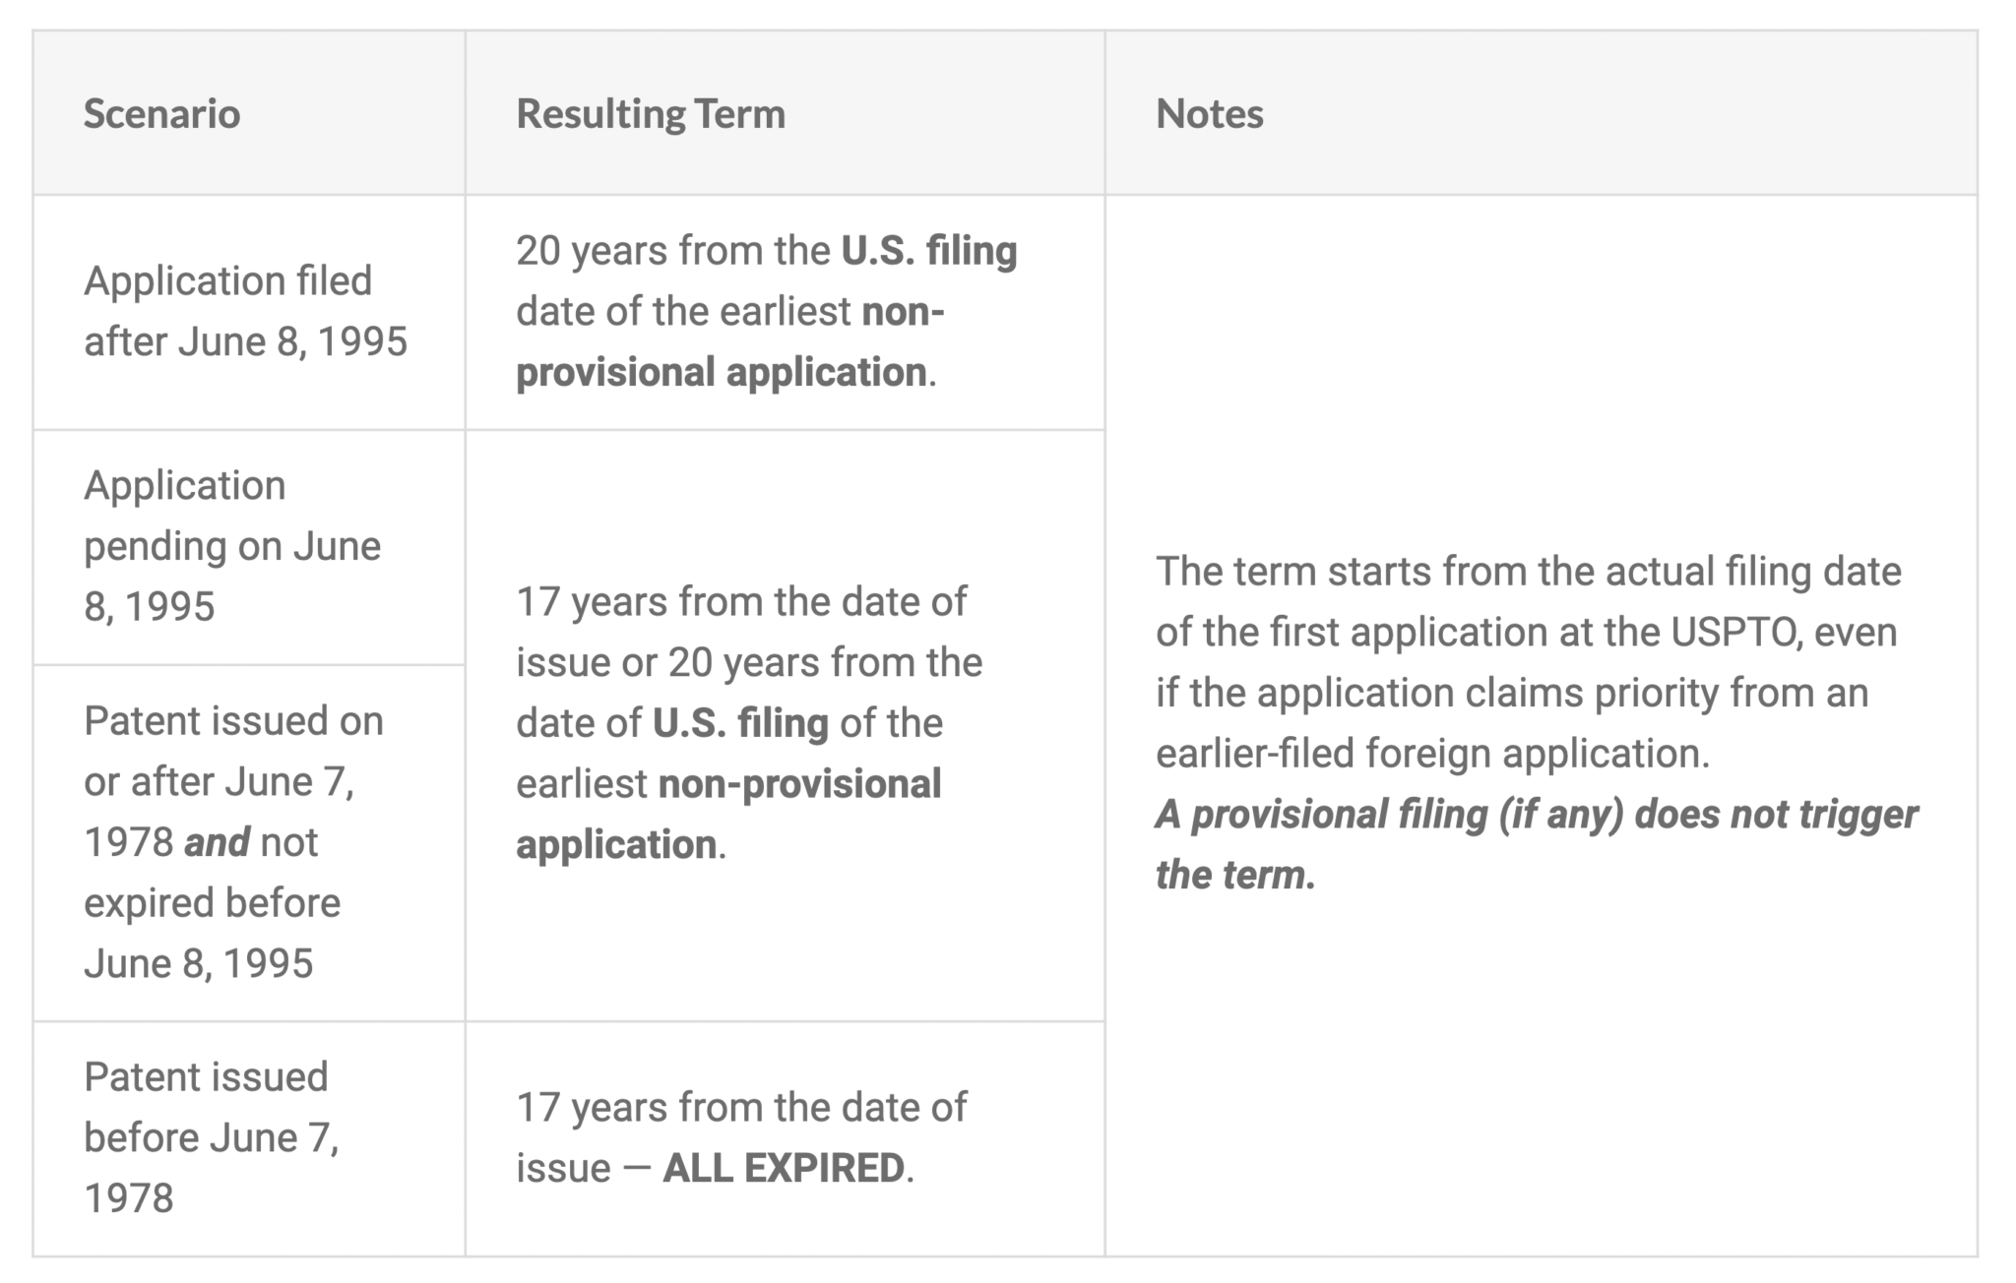Click the word 'USPTO' in the notes

click(x=1735, y=633)
